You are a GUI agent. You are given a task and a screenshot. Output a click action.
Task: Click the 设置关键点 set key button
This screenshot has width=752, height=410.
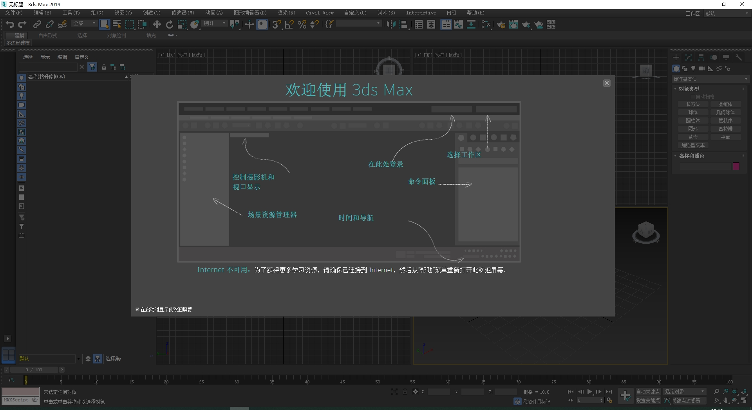click(648, 400)
